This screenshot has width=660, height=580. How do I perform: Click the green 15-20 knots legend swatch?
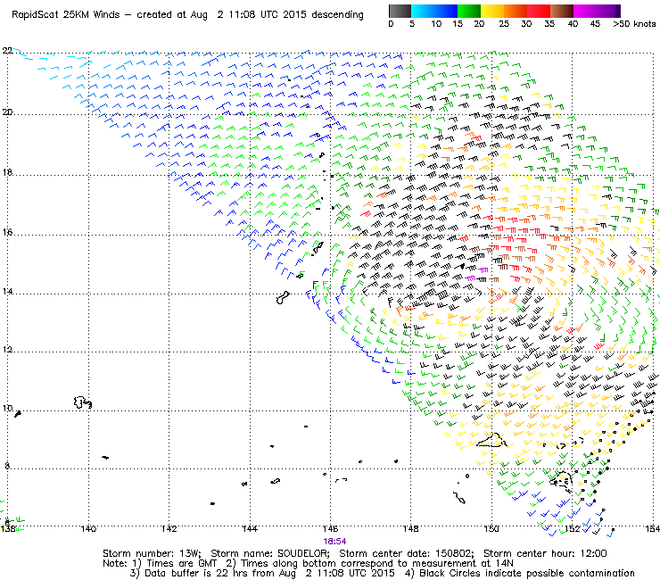pyautogui.click(x=469, y=11)
